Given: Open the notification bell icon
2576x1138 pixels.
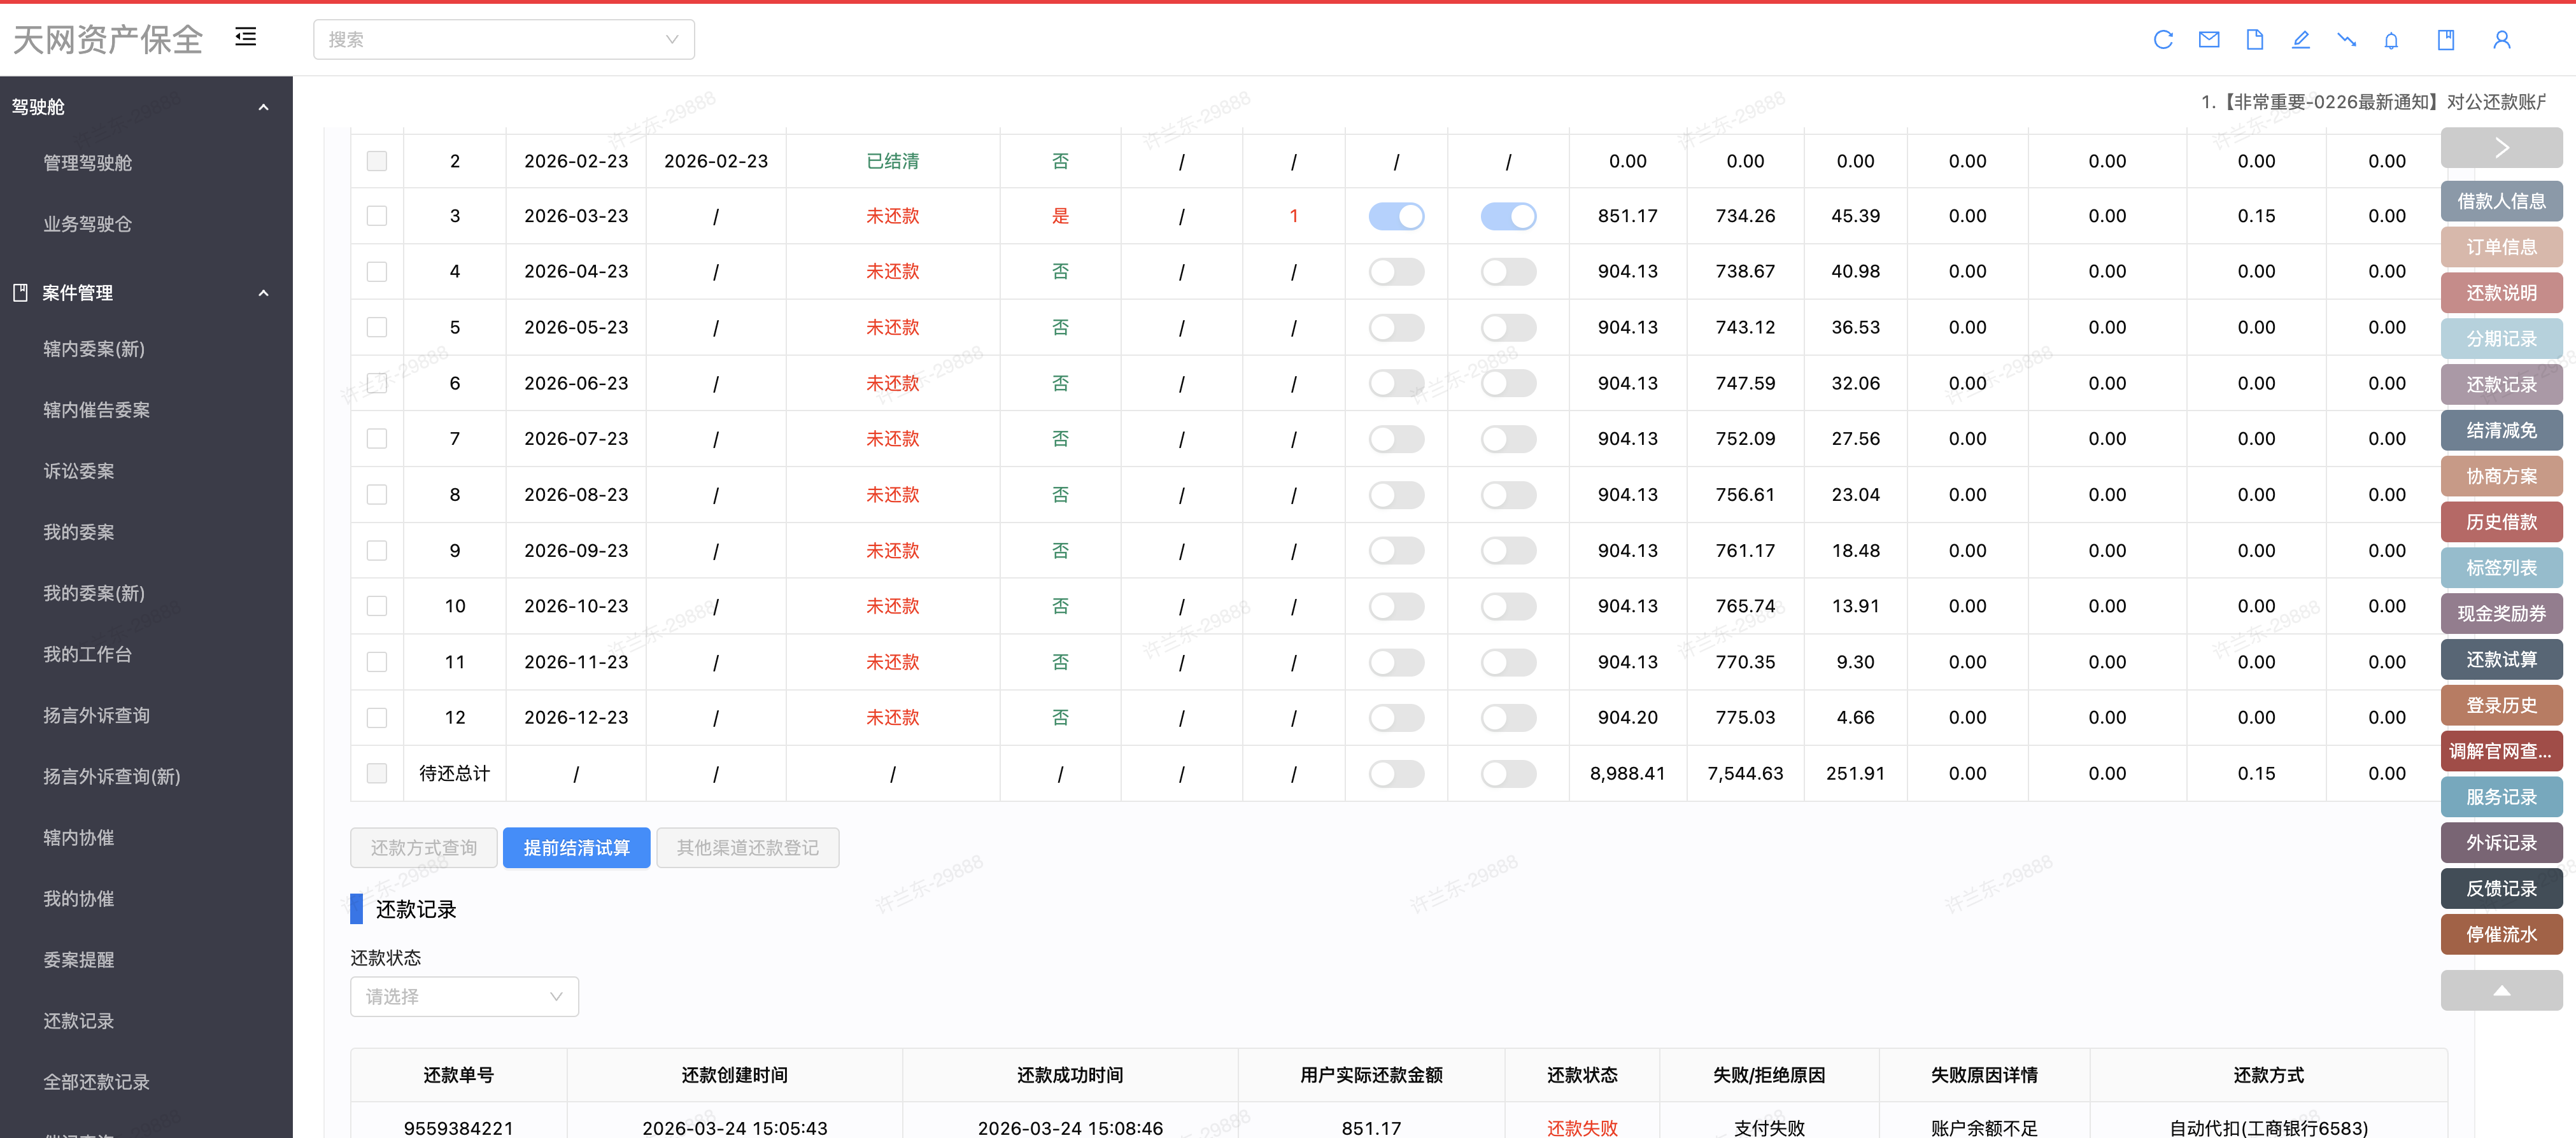Looking at the screenshot, I should pyautogui.click(x=2391, y=40).
